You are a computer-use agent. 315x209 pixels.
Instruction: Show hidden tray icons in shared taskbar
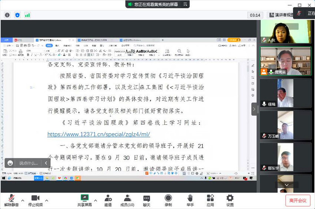202,178
